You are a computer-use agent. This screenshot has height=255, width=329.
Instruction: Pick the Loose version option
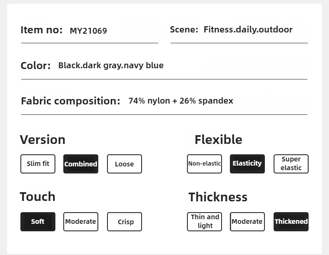coord(125,164)
